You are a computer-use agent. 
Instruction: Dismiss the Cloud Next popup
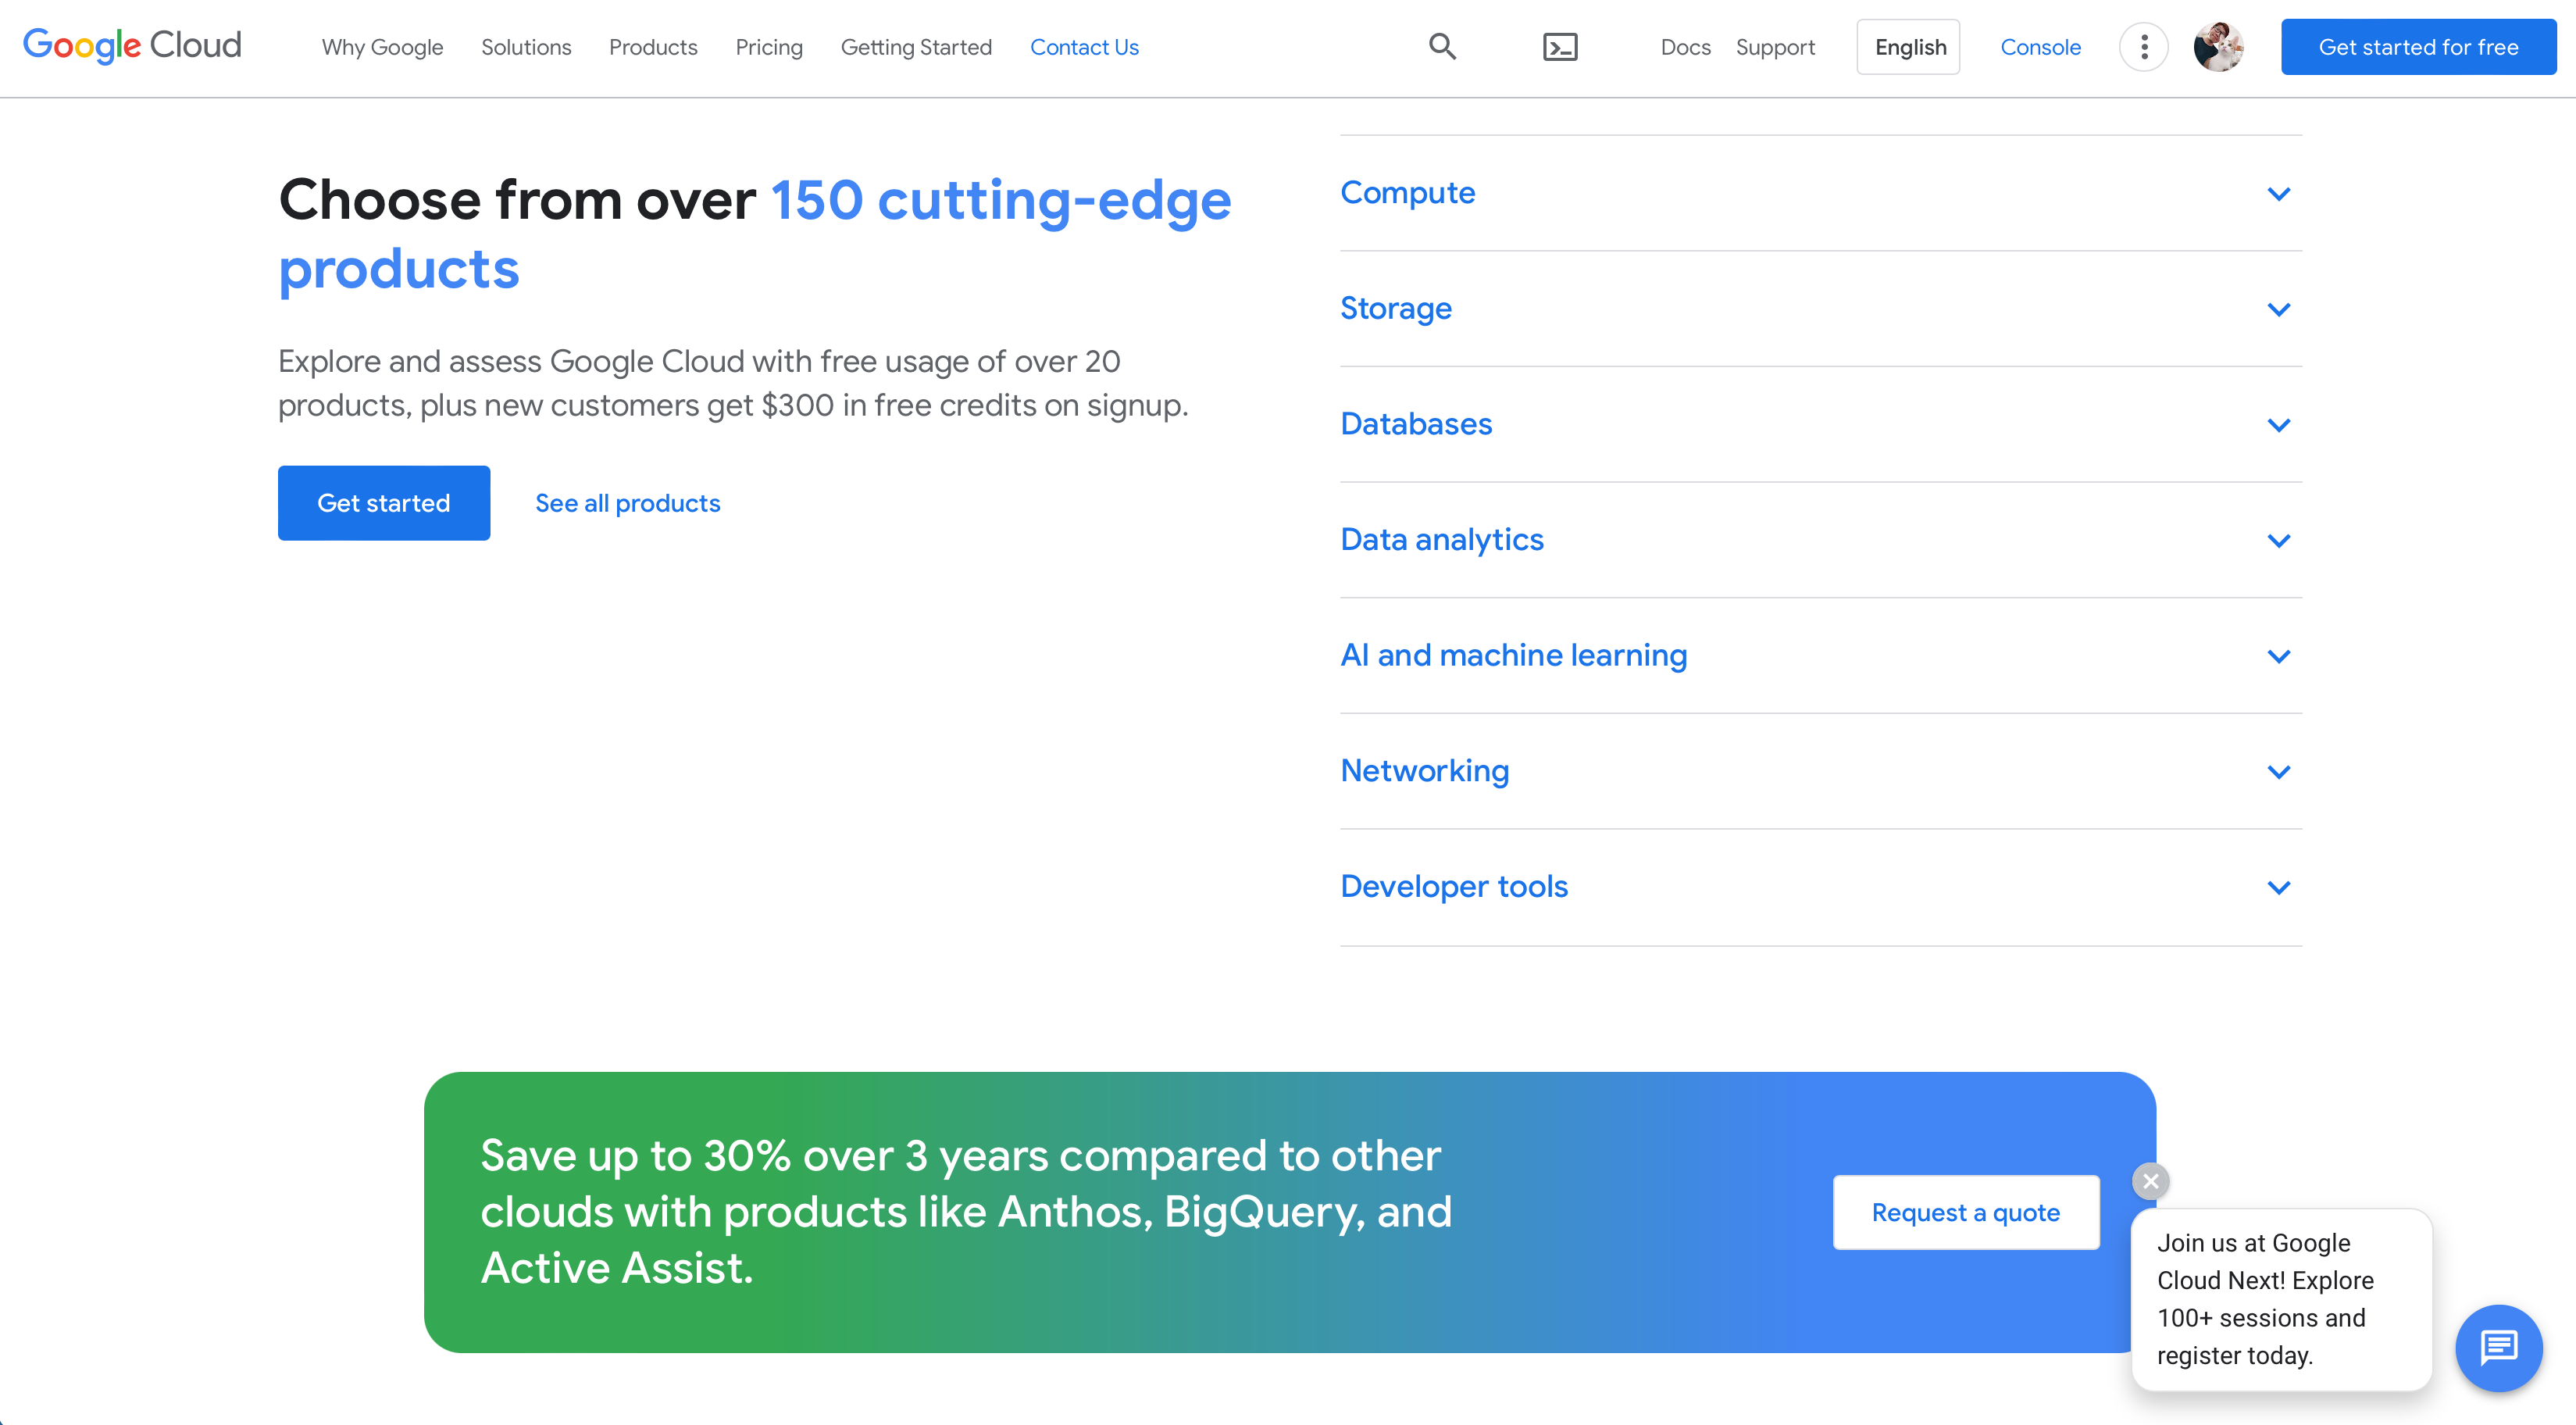pyautogui.click(x=2150, y=1181)
